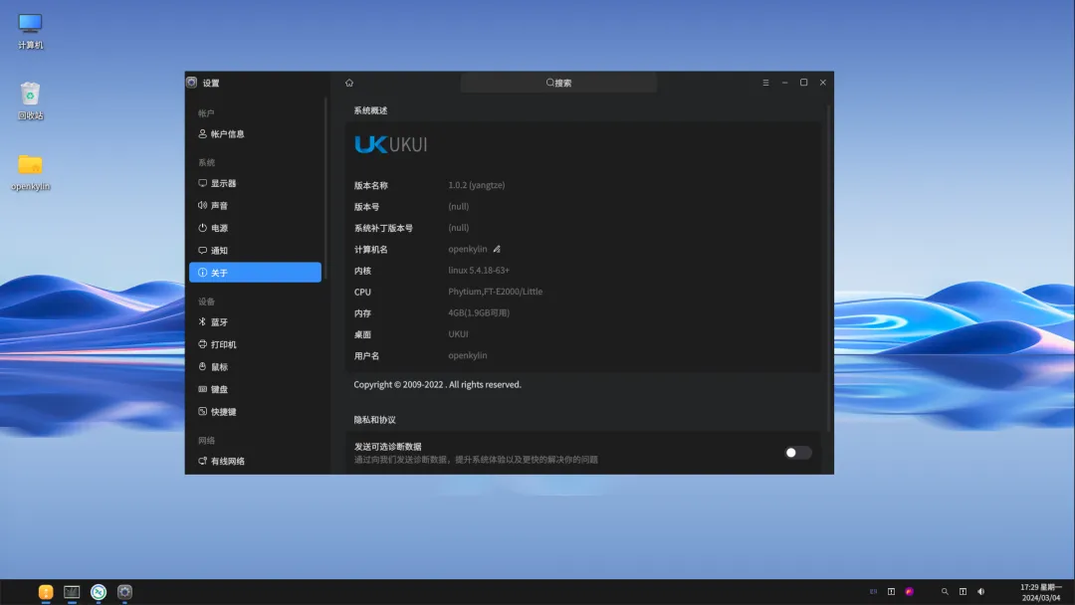Click the settings gear icon in taskbar
Image resolution: width=1075 pixels, height=605 pixels.
coord(124,592)
